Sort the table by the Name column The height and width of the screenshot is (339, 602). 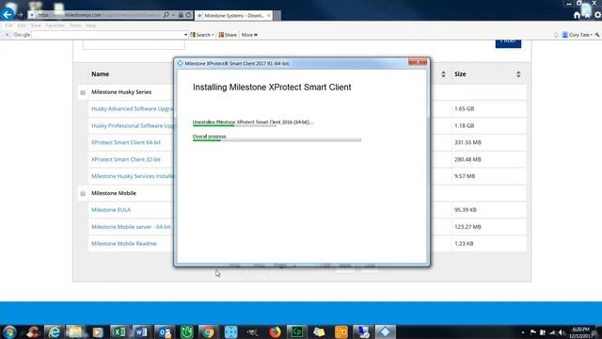click(101, 74)
